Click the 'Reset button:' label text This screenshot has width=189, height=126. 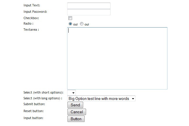[33, 111]
